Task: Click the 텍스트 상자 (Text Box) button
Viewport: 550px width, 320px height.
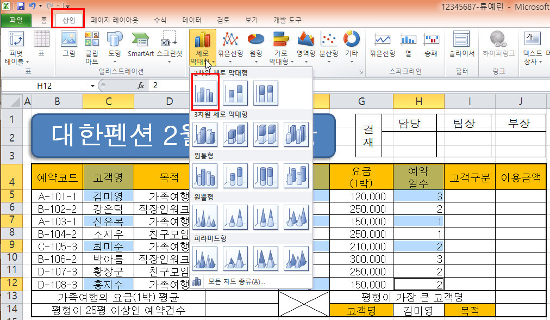Action: (533, 48)
